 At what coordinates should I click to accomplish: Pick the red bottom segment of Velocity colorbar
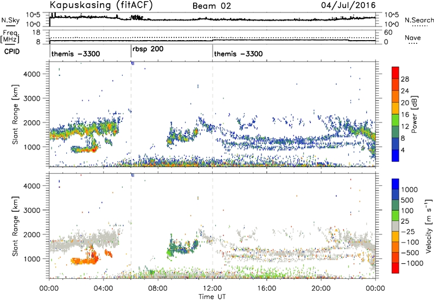tap(395, 268)
